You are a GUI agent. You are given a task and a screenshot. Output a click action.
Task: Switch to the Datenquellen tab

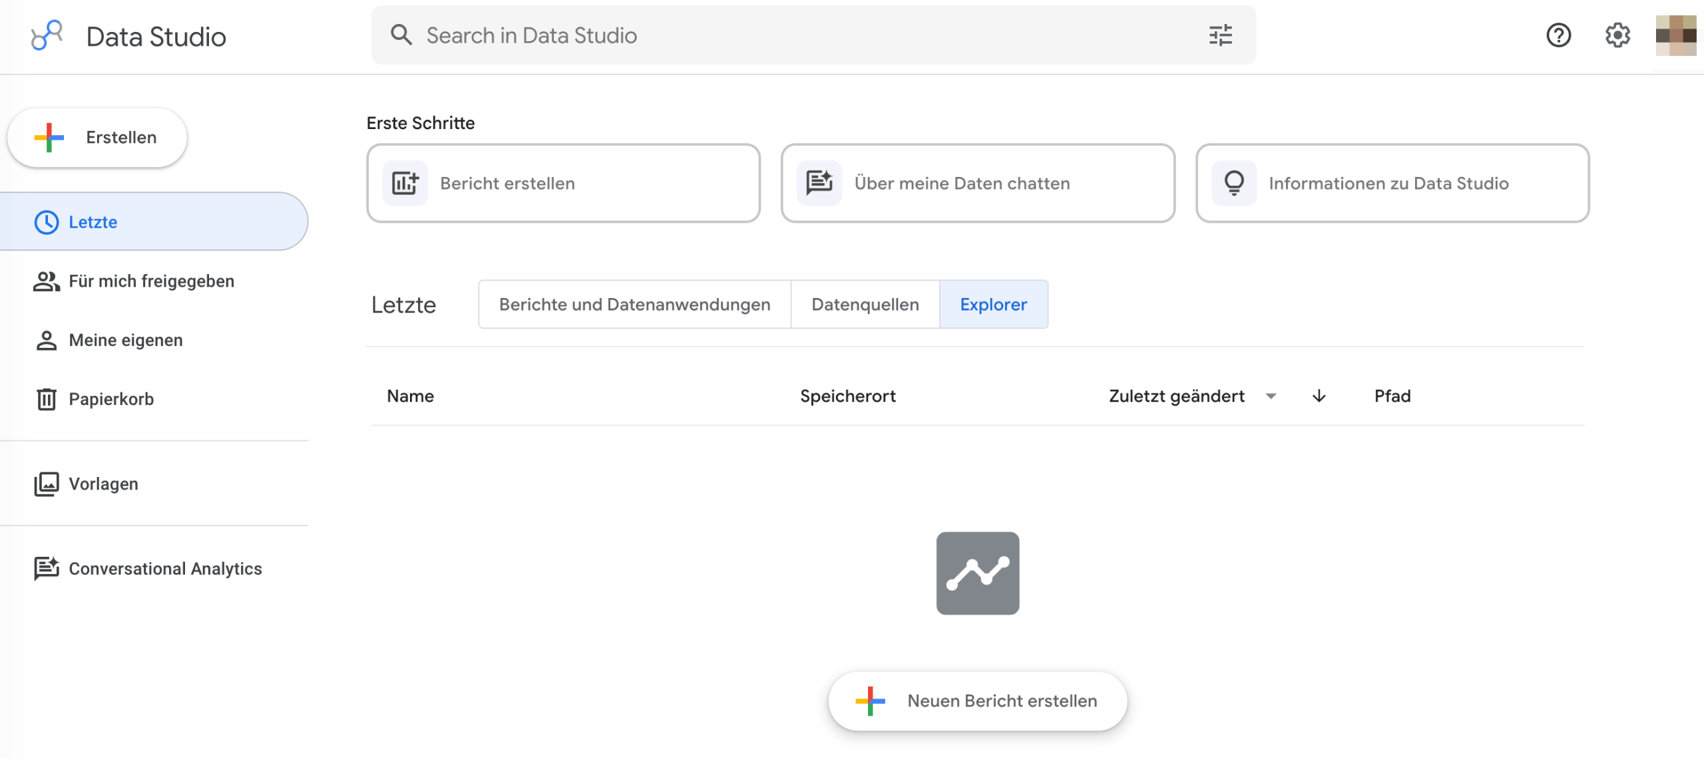(865, 305)
